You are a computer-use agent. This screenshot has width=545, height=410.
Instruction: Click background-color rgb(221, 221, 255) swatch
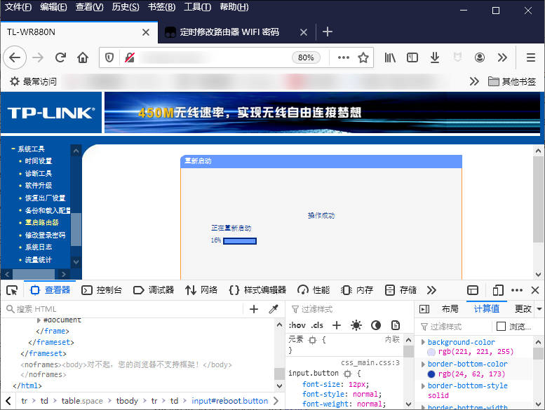[431, 352]
